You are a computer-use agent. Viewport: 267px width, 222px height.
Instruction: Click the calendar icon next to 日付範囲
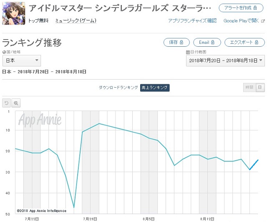[x=188, y=52]
